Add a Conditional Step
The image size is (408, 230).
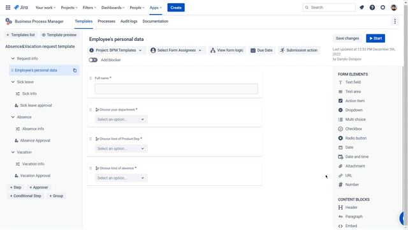tap(25, 196)
